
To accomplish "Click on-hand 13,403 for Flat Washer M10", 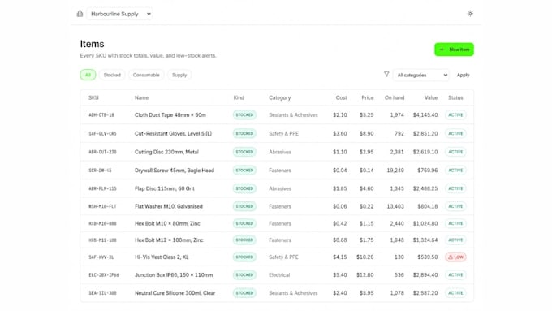I will click(x=395, y=206).
